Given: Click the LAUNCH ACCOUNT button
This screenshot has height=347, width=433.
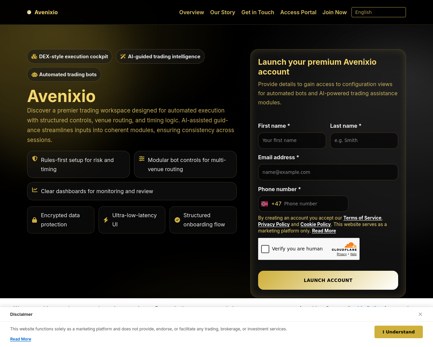Looking at the screenshot, I should tap(328, 280).
